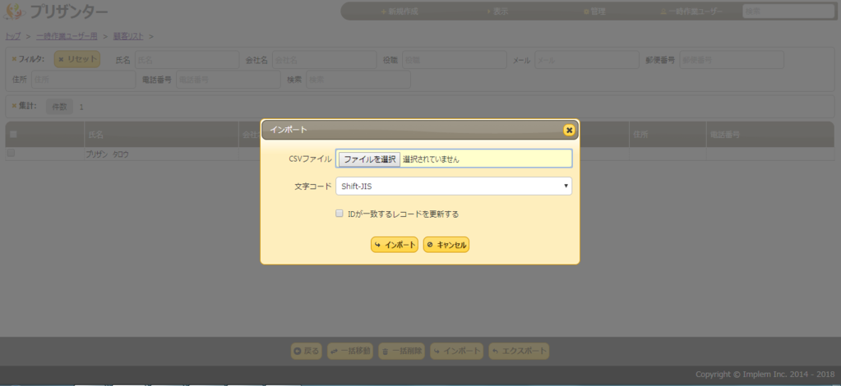Collapse the 集計 section toggle

pyautogui.click(x=24, y=106)
